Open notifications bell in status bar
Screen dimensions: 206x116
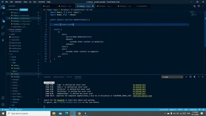click(203, 110)
